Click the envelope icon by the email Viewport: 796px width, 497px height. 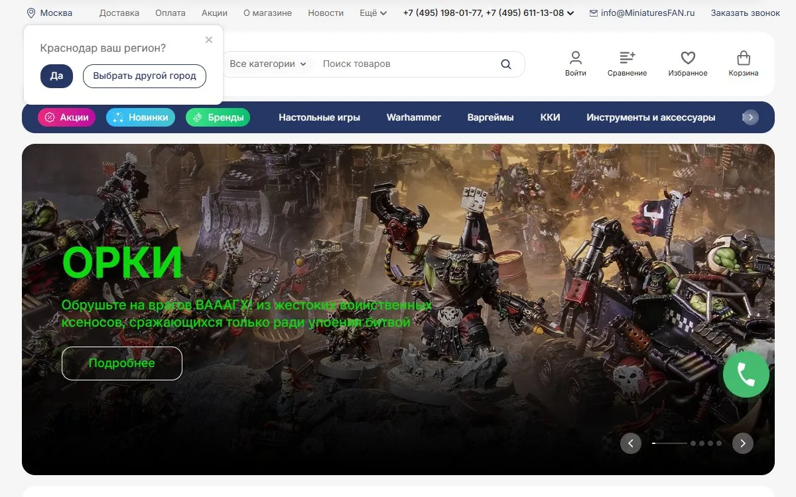594,13
